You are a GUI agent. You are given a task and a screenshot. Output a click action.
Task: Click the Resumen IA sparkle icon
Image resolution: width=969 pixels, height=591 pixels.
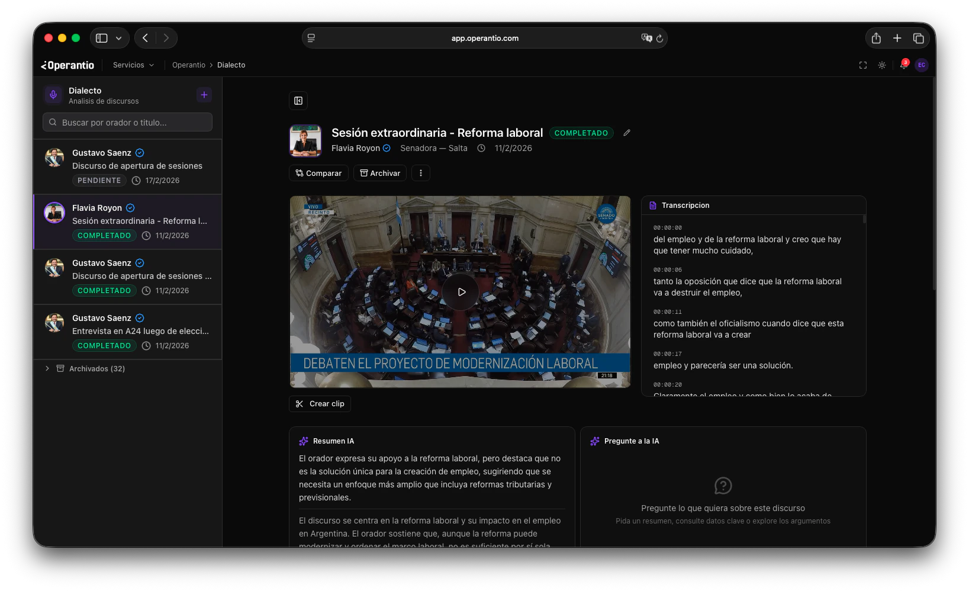pos(304,441)
